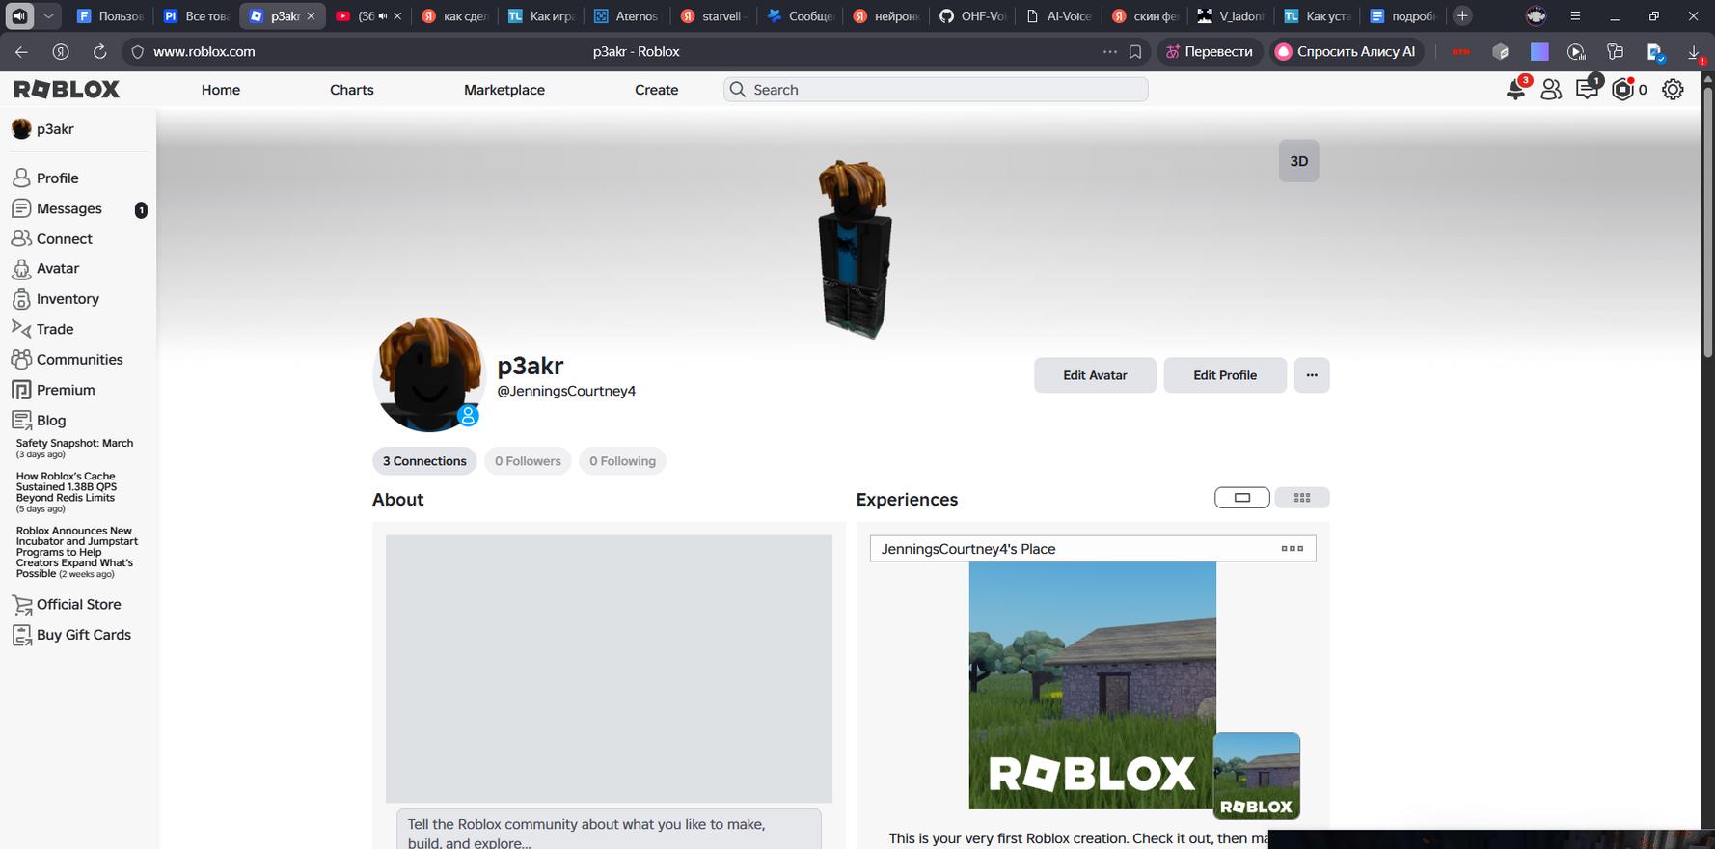Viewport: 1715px width, 849px height.
Task: Click the Edit Avatar button
Action: pos(1095,375)
